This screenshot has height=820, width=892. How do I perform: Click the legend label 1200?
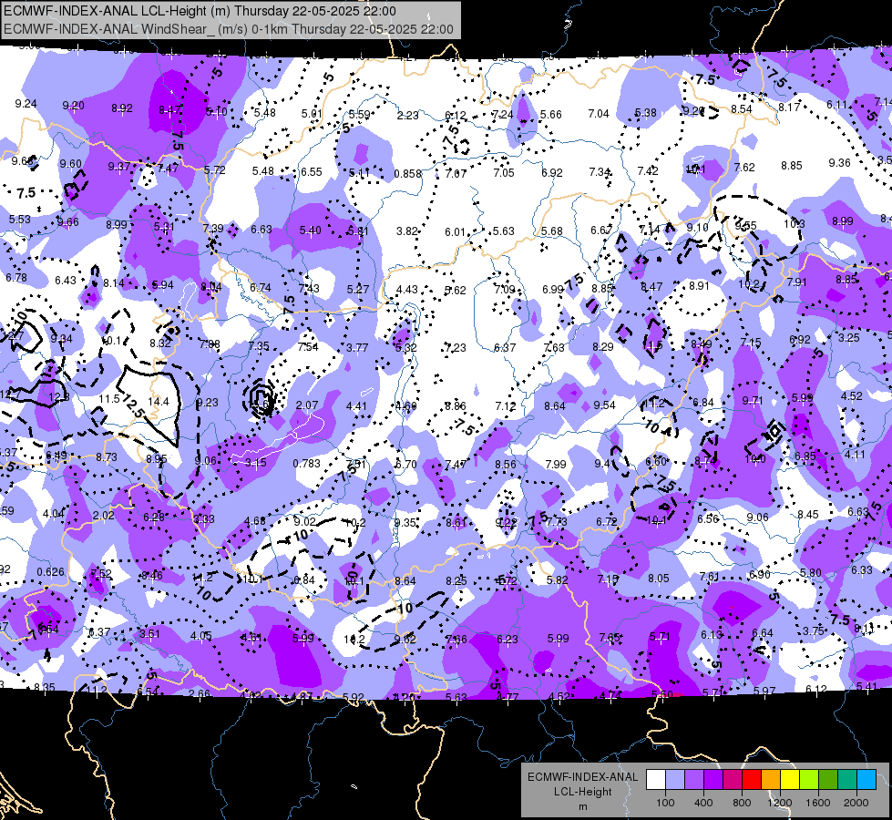[780, 803]
